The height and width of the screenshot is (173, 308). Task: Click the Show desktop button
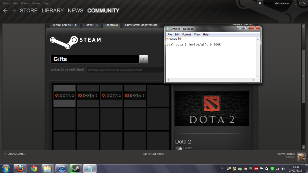[x=306, y=169]
